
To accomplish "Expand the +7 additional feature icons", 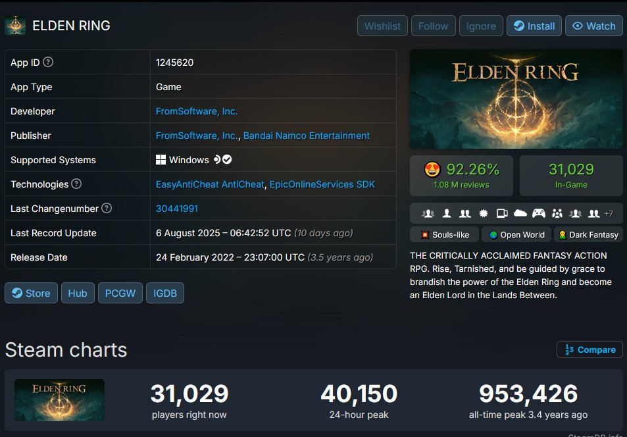I will 609,213.
